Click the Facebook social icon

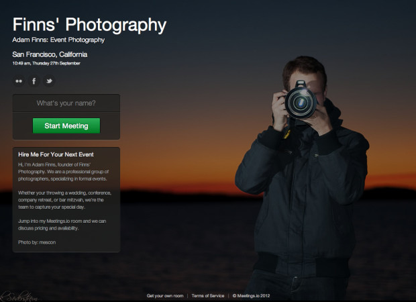pyautogui.click(x=34, y=81)
